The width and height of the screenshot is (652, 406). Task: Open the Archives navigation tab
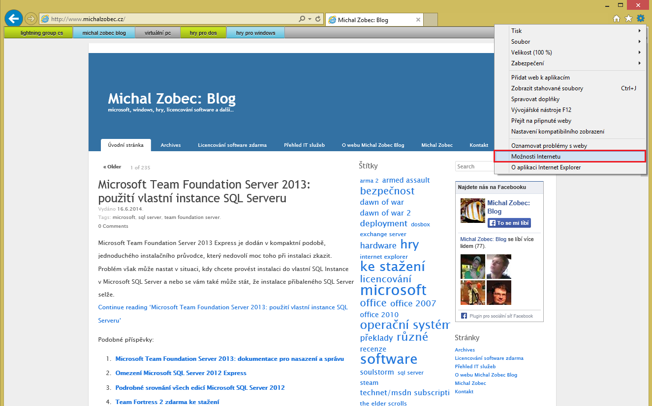tap(171, 145)
